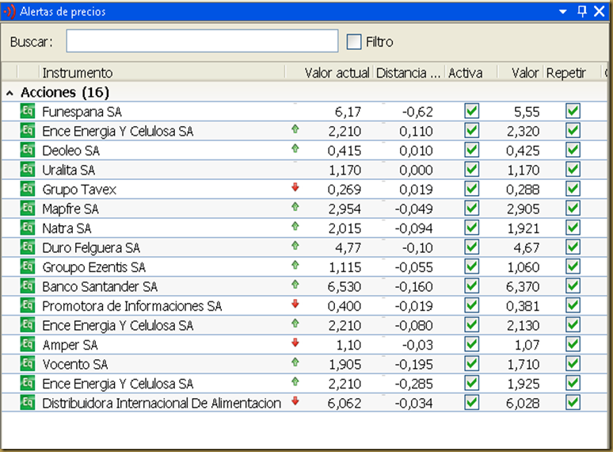This screenshot has width=613, height=452.
Task: Enable the Filtro checkbox
Action: [x=354, y=41]
